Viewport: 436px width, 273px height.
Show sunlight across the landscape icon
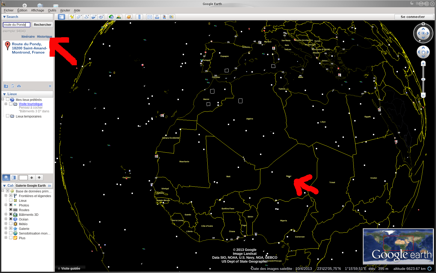119,17
